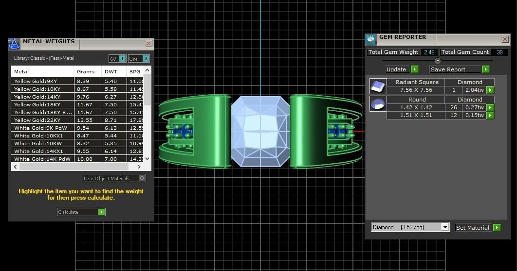Click green arrow next to 0.27tw
This screenshot has width=517, height=271.
pos(490,107)
